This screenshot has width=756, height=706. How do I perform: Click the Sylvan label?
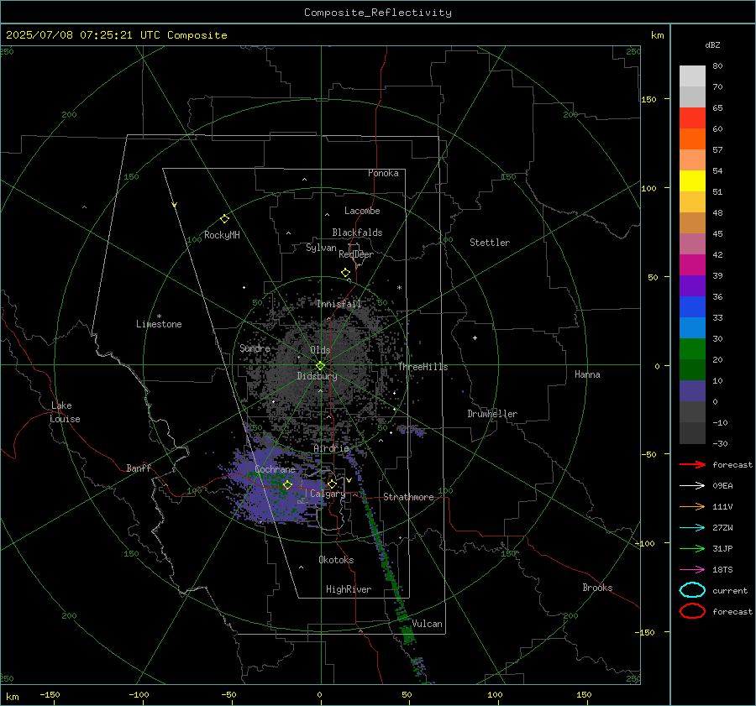pyautogui.click(x=321, y=248)
